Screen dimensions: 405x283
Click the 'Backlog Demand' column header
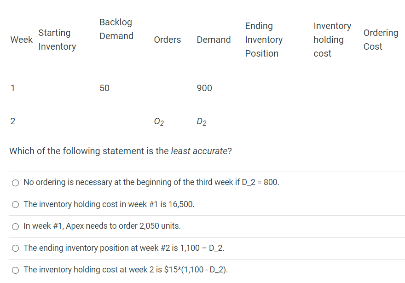[x=116, y=29]
